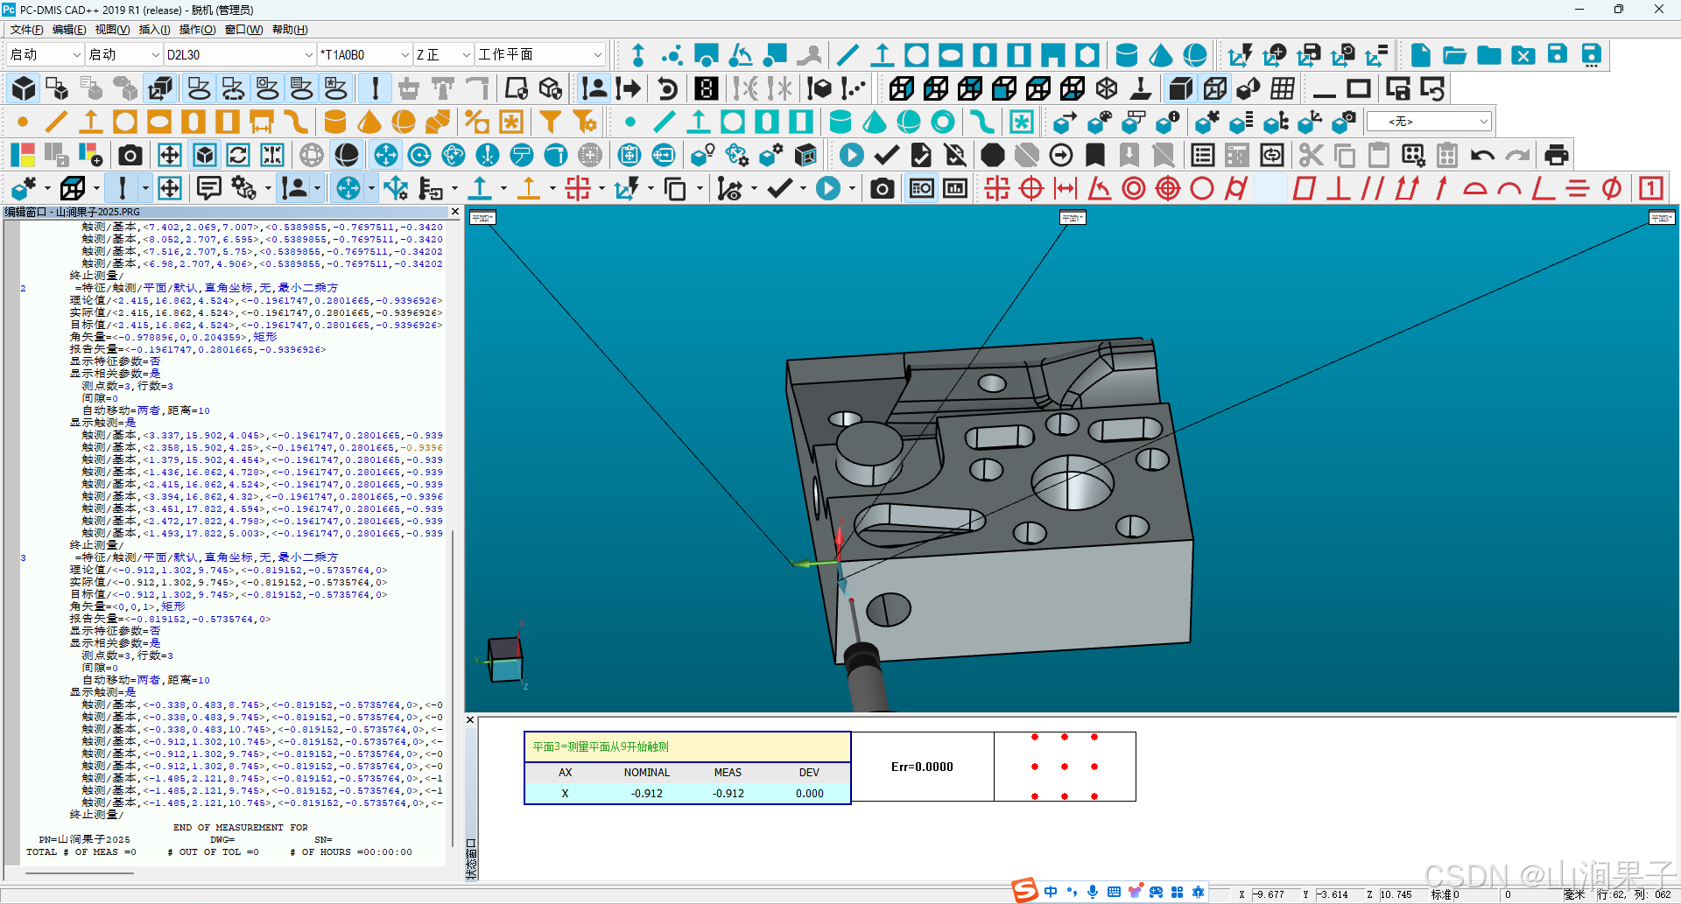1681x904 pixels.
Task: Click the blue cylinder feature icon in top toolbar
Action: 1127,55
